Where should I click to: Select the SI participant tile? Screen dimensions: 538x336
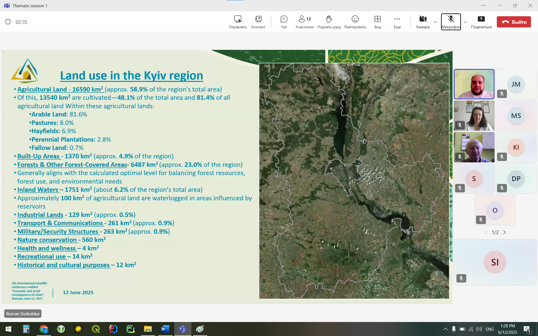tap(495, 262)
